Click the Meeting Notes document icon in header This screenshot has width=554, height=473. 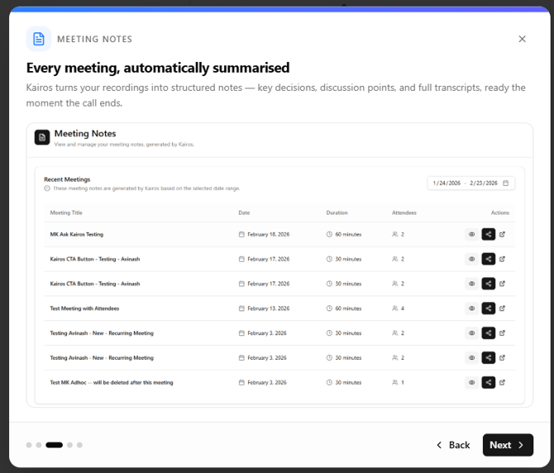39,39
